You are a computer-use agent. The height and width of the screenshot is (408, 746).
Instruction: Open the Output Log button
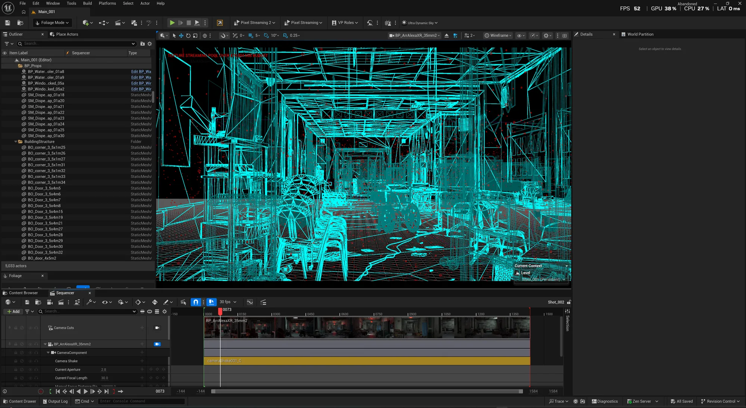coord(55,401)
